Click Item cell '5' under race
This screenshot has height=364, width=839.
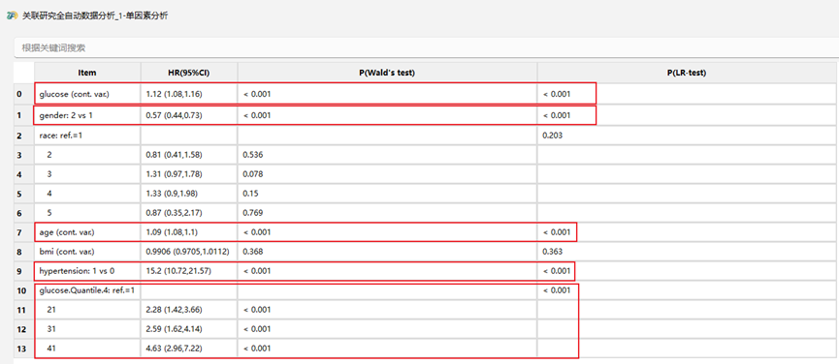pos(87,213)
